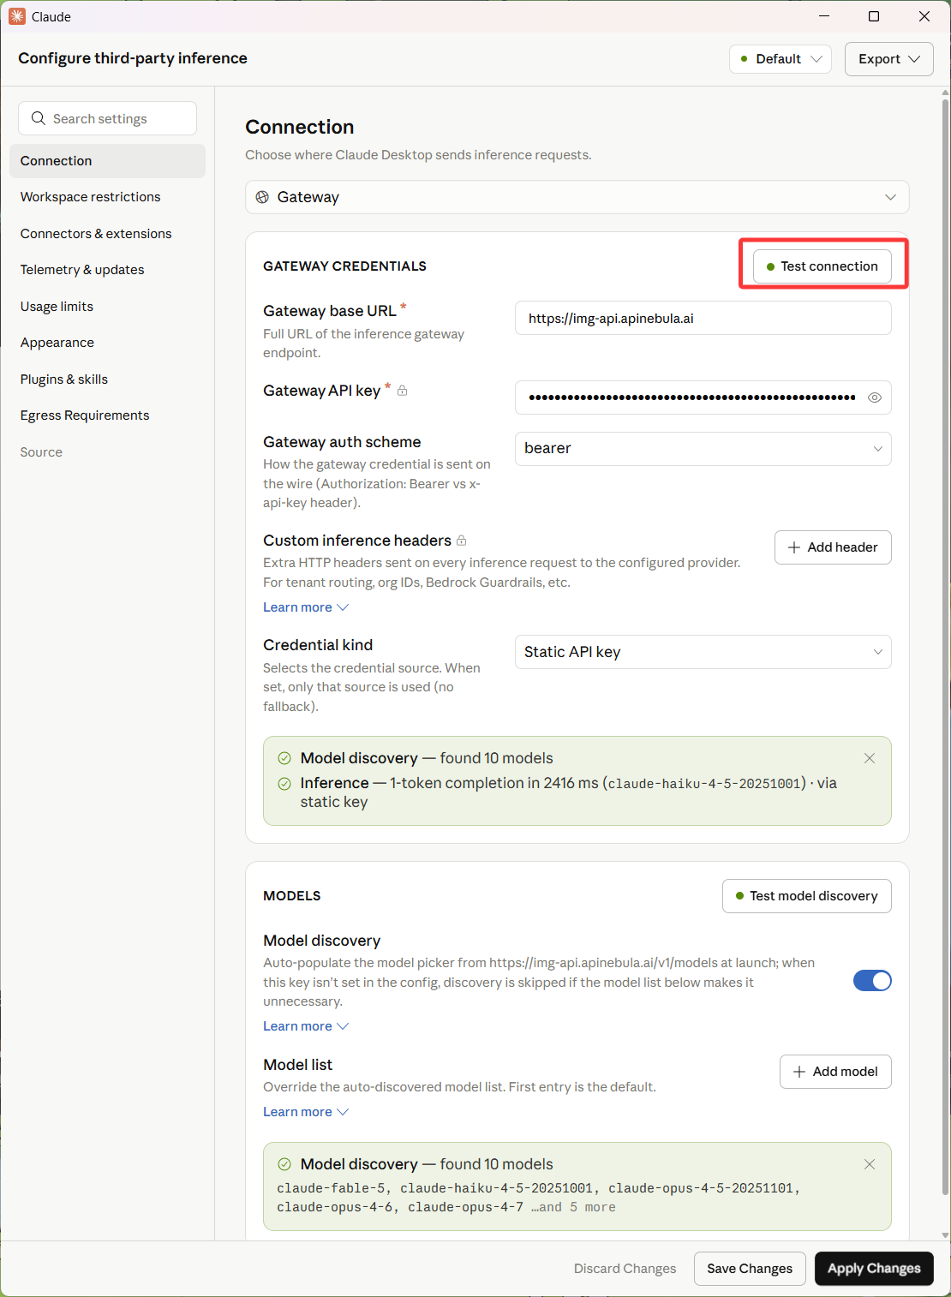Click into the Gateway base URL field
Viewport: 951px width, 1297px height.
703,318
